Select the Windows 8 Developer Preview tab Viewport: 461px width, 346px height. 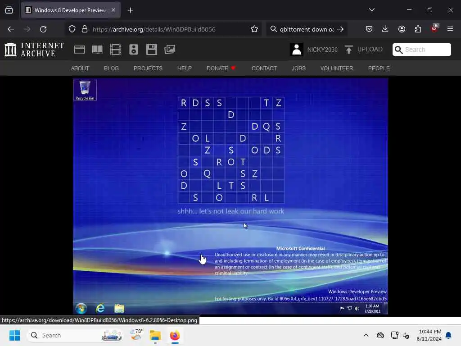pos(71,10)
